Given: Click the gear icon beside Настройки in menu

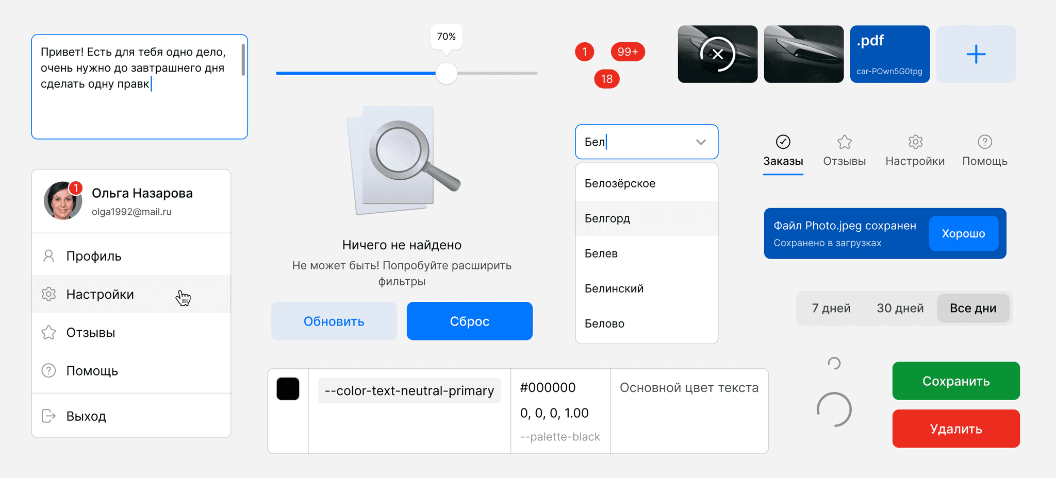Looking at the screenshot, I should (x=48, y=294).
